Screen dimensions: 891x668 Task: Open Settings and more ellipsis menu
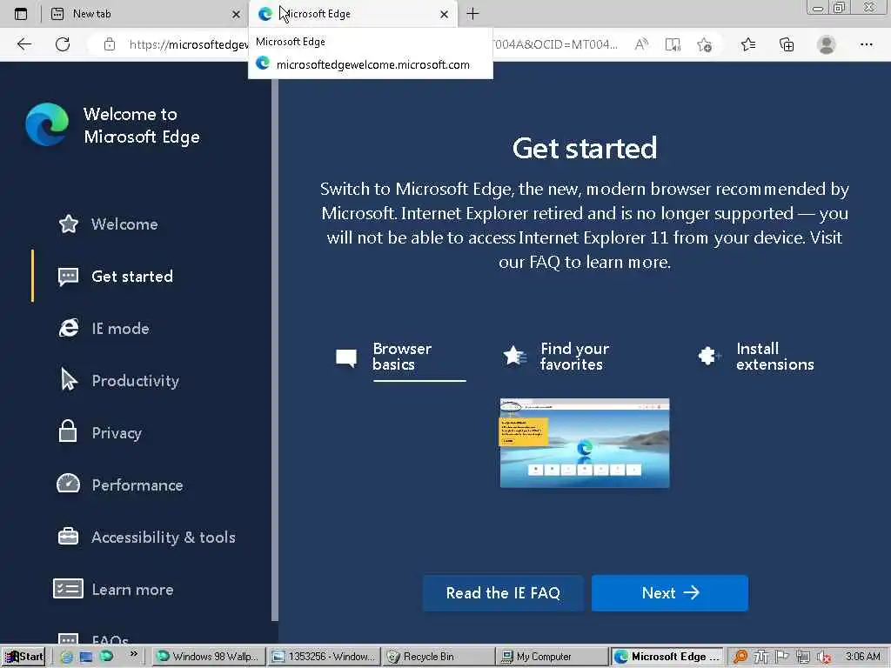[866, 44]
